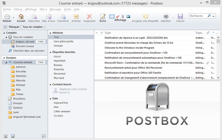Click the column picker icon in header
Screen dimensions: 222x140
(x=217, y=33)
